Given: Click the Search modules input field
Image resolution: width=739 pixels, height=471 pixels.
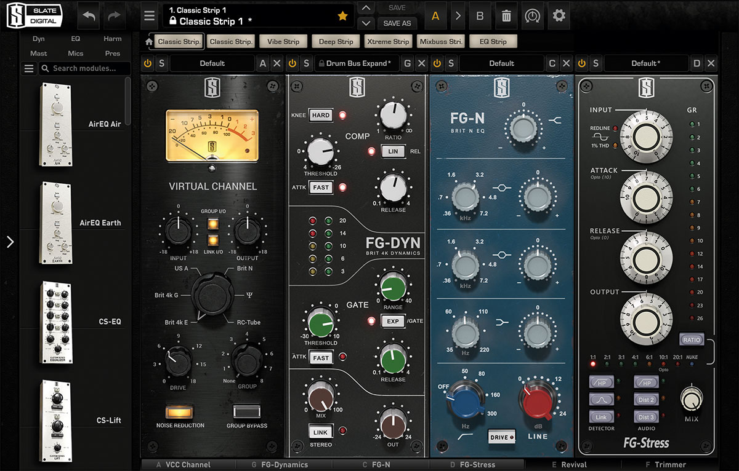Looking at the screenshot, I should (84, 68).
